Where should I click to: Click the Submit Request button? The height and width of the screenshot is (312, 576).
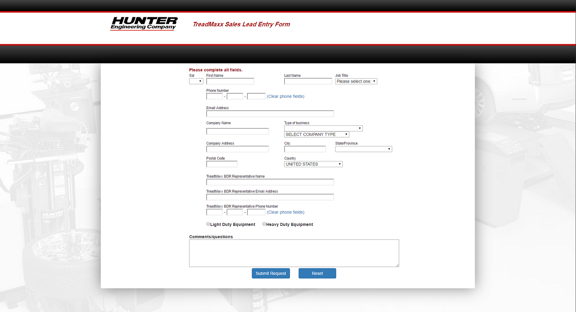pos(271,273)
